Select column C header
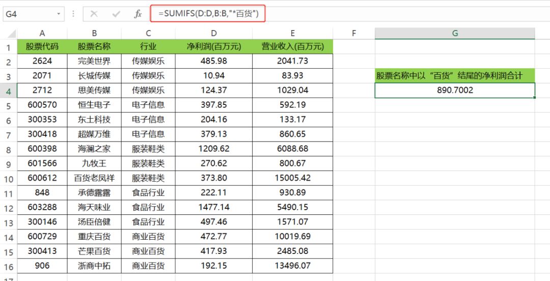The width and height of the screenshot is (550, 281). (x=148, y=33)
